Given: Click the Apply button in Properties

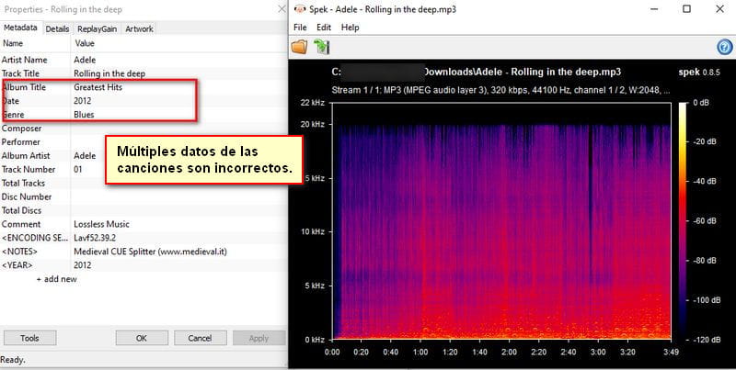Looking at the screenshot, I should [259, 338].
